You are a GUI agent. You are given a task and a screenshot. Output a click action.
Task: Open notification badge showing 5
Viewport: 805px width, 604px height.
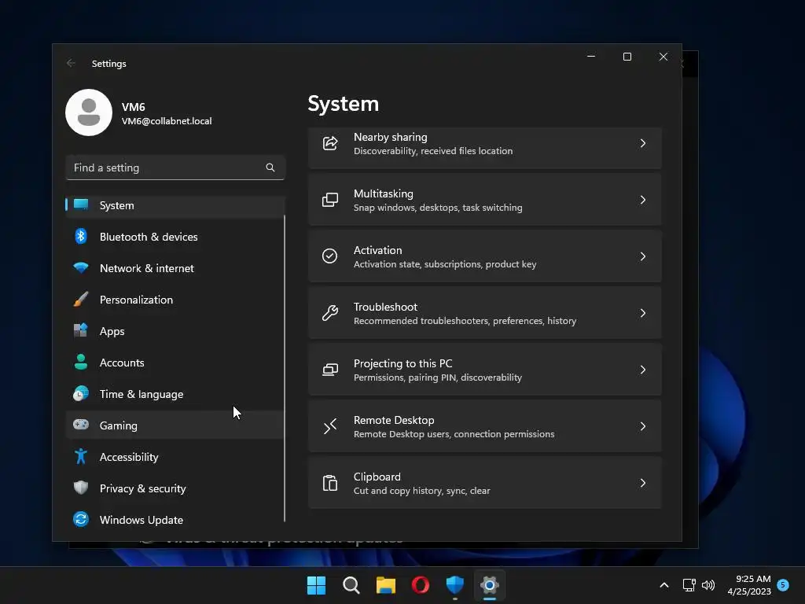[x=783, y=584]
